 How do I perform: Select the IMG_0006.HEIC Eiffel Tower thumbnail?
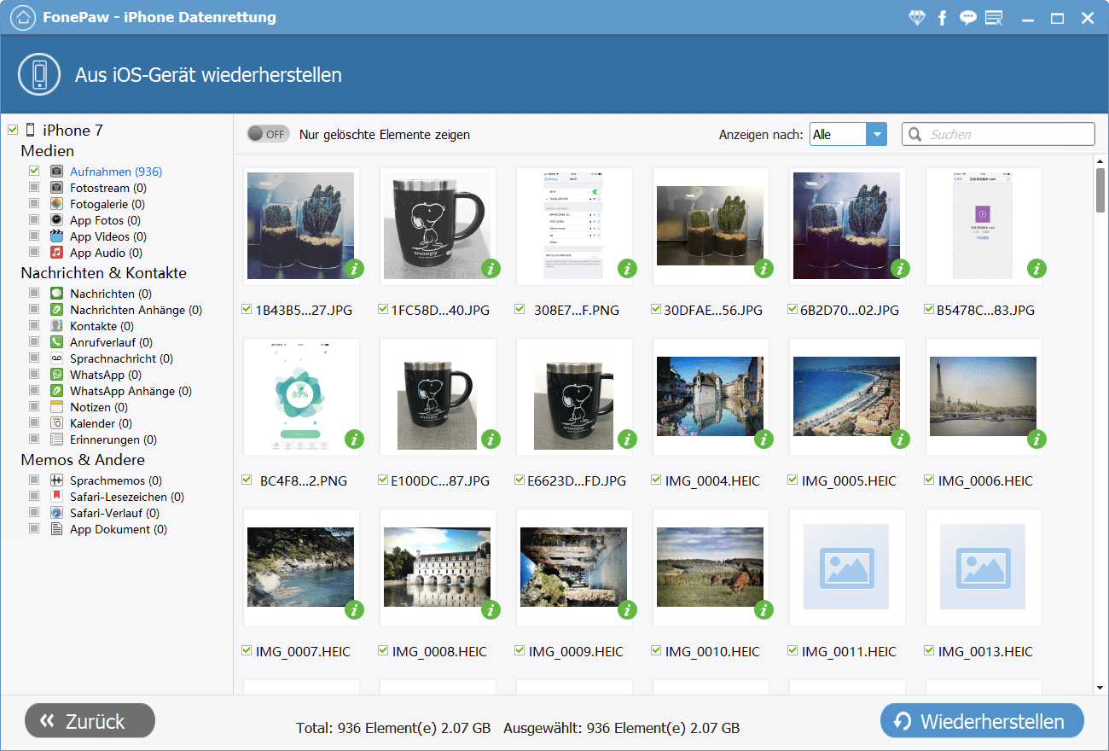click(x=983, y=396)
